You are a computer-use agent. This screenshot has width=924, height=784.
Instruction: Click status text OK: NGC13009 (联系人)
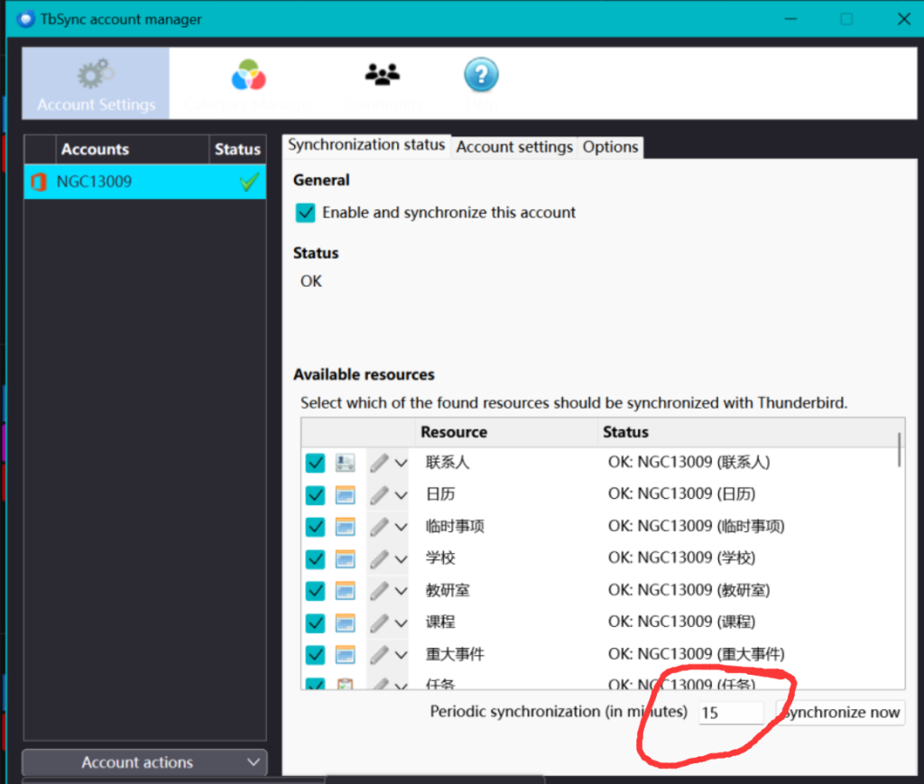pos(688,462)
